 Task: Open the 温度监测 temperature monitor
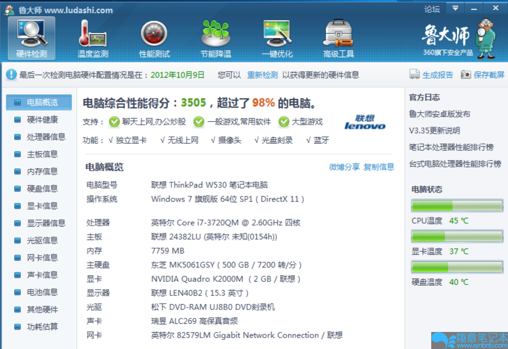point(93,38)
